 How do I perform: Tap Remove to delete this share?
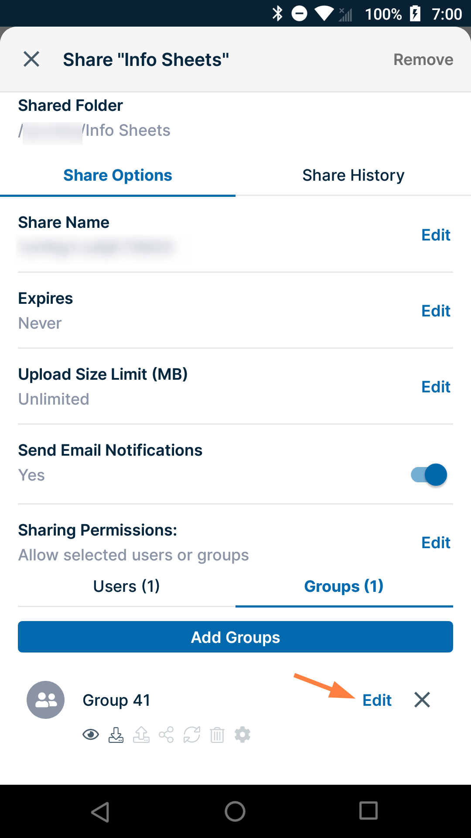tap(423, 59)
